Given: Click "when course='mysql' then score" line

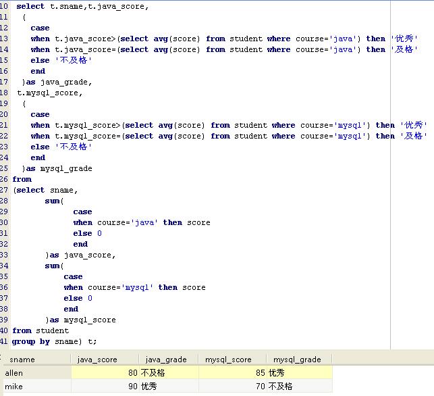Looking at the screenshot, I should (x=135, y=287).
